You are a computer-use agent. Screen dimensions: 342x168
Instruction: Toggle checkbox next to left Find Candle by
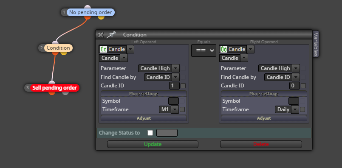(x=183, y=77)
